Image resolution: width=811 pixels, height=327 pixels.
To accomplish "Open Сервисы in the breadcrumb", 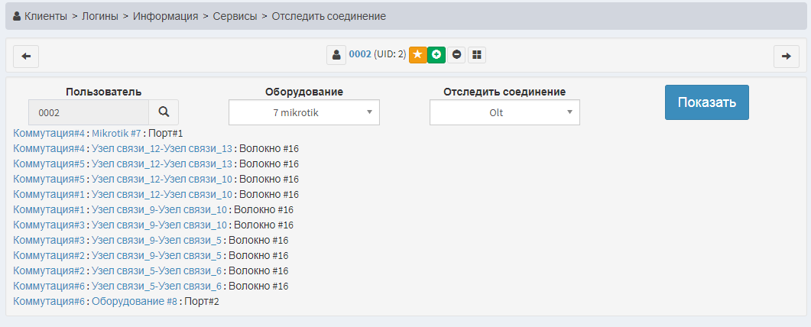I will (235, 15).
